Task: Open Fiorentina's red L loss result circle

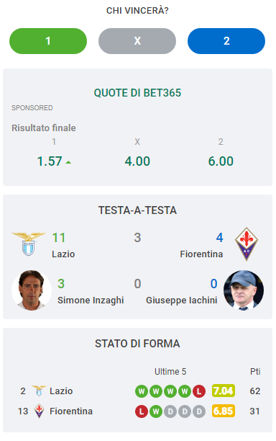Action: pyautogui.click(x=142, y=411)
